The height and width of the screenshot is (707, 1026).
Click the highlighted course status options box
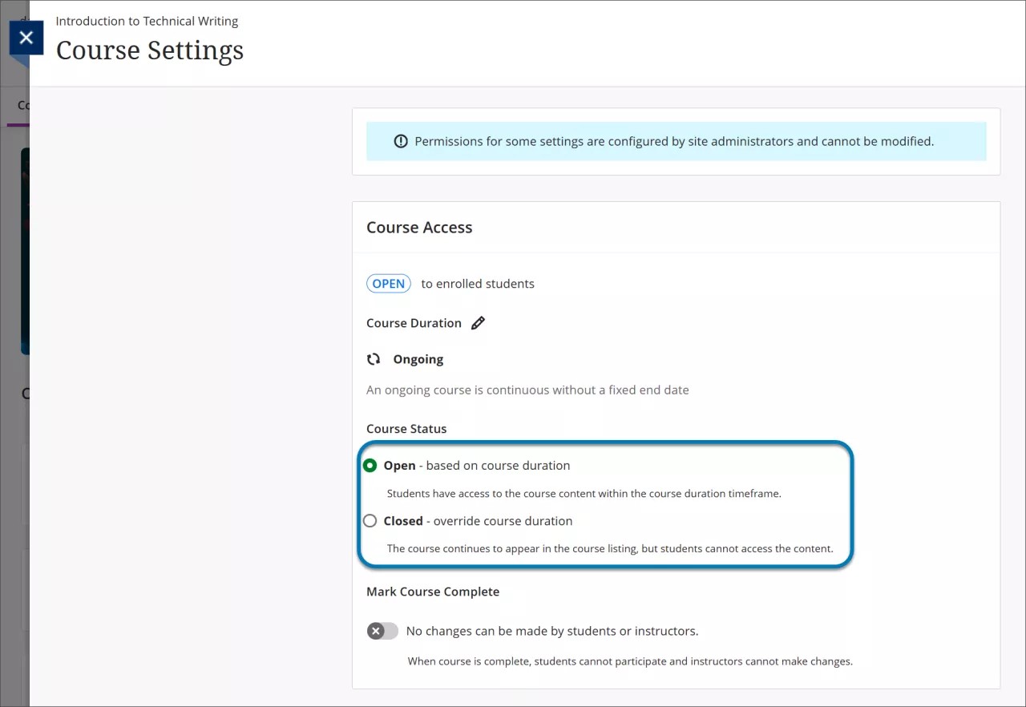coord(606,504)
